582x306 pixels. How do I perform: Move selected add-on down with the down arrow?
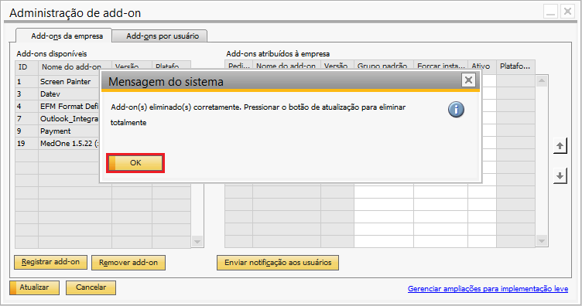point(560,175)
